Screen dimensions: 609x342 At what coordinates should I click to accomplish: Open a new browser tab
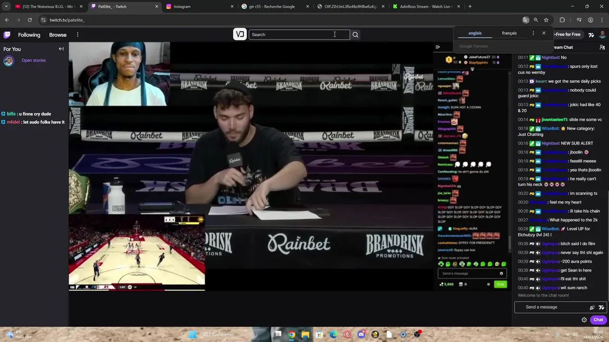pyautogui.click(x=470, y=7)
